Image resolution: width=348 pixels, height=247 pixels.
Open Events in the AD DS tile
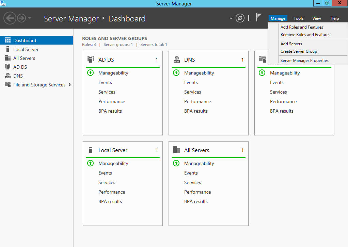[105, 82]
